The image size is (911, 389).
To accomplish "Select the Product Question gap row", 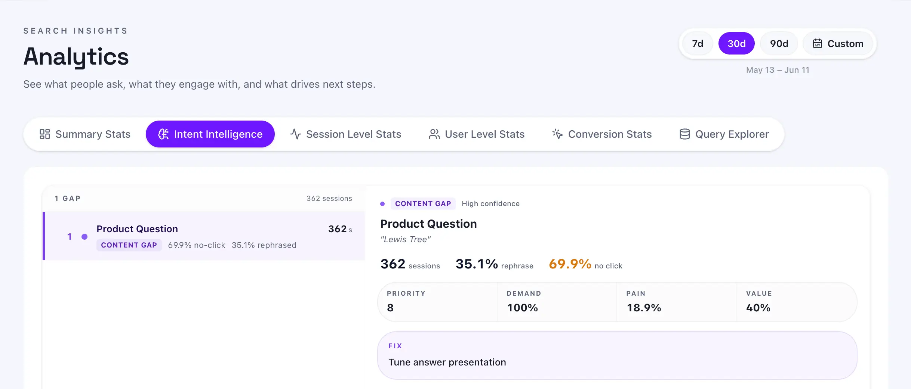I will (204, 236).
